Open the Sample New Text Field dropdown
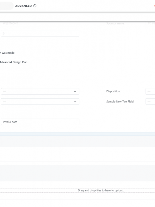Screen dimensions: 155x207 click(150, 102)
